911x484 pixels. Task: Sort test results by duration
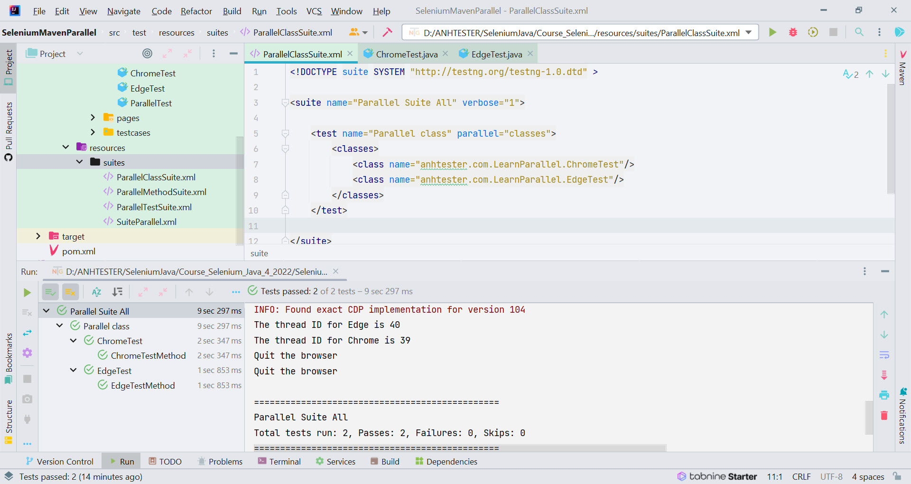tap(117, 292)
